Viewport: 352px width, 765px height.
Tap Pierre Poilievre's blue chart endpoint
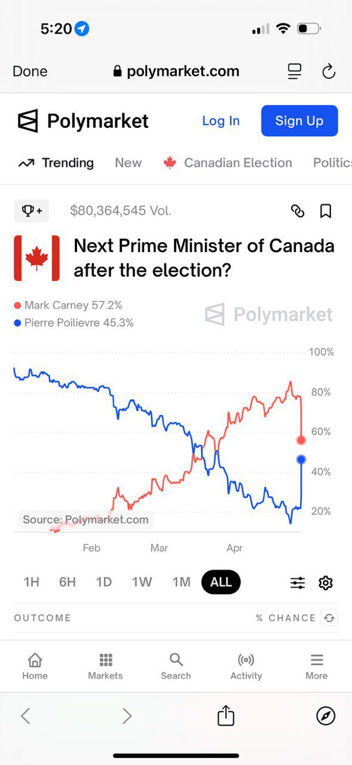301,460
